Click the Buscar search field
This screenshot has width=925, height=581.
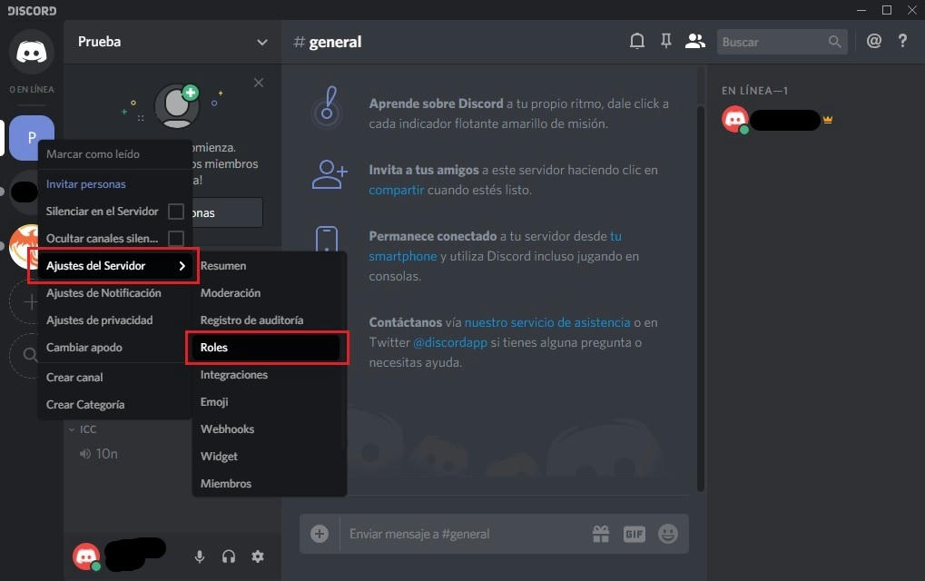coord(782,42)
